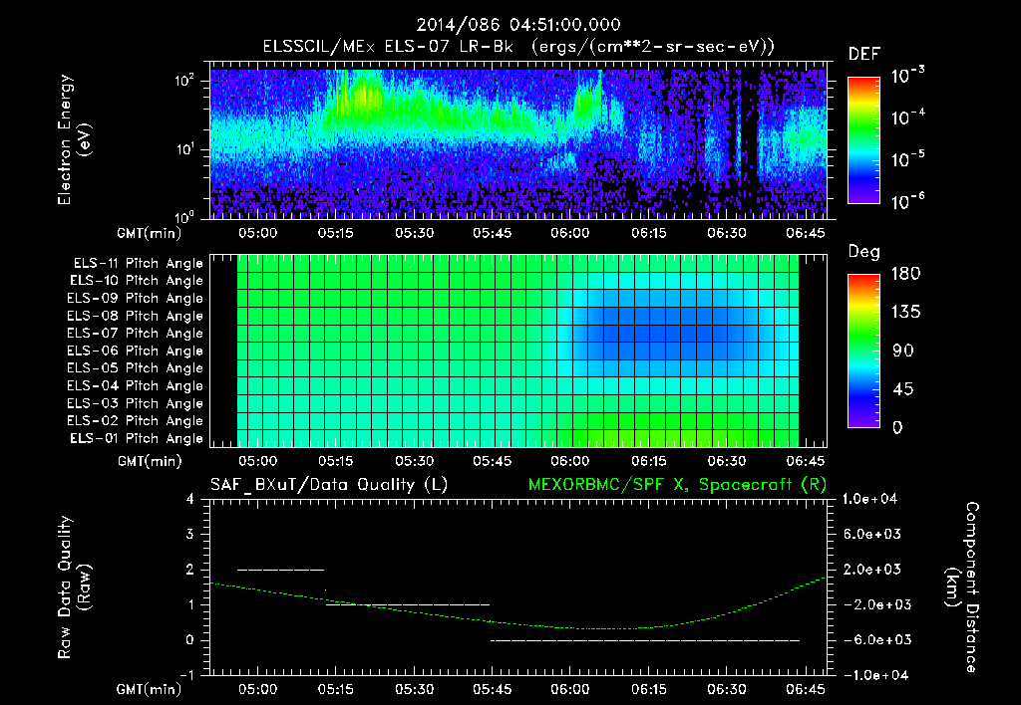Screen dimensions: 1021x705
Task: Click the 10^-5 DEF colorbar tick label
Action: coord(907,158)
